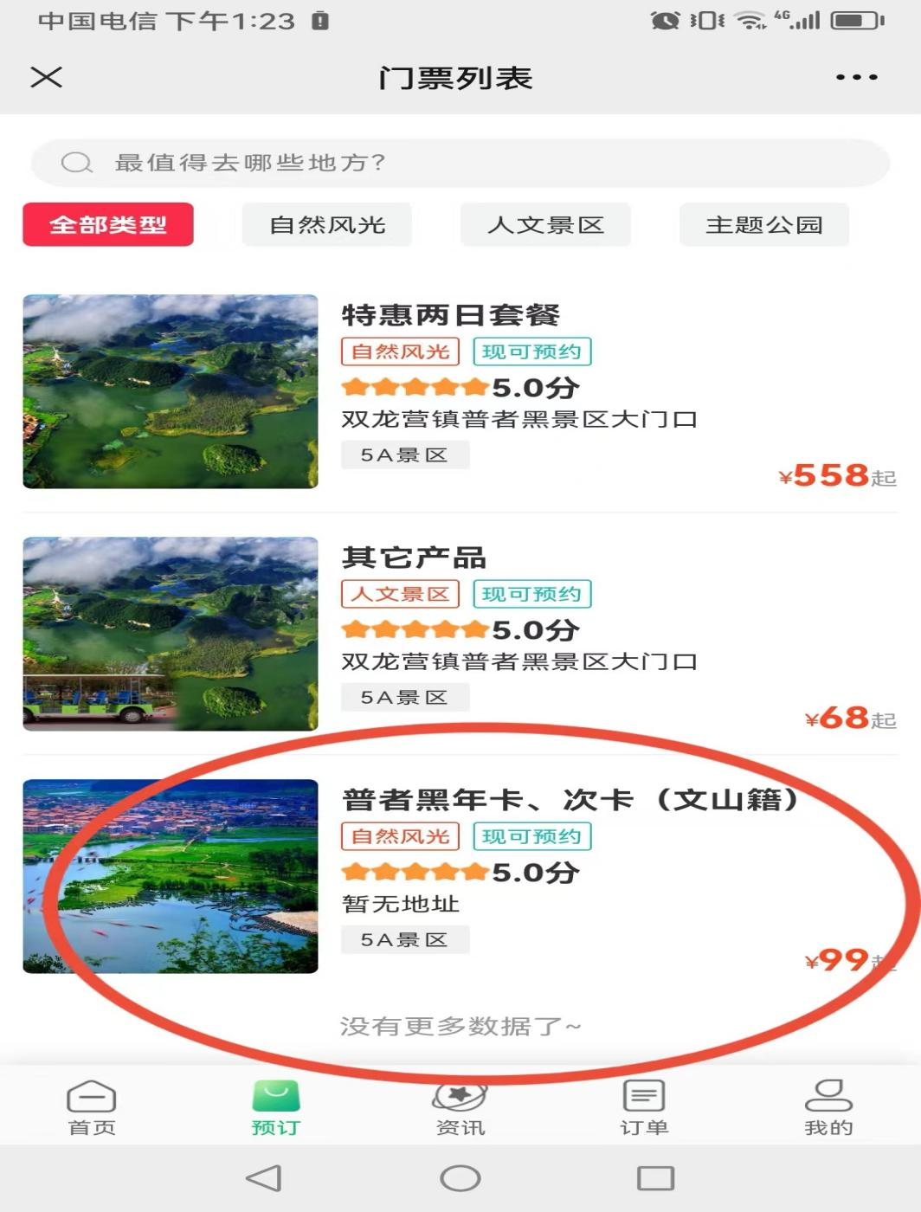921x1212 pixels.
Task: Tap the search magnifier icon
Action: [x=77, y=162]
